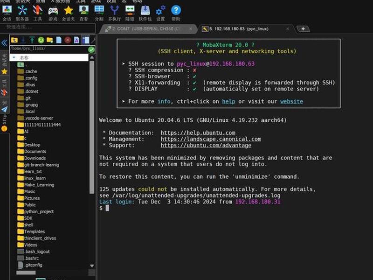Click the SFTP rename 'A' file icon
The image size is (373, 280).
click(76, 40)
